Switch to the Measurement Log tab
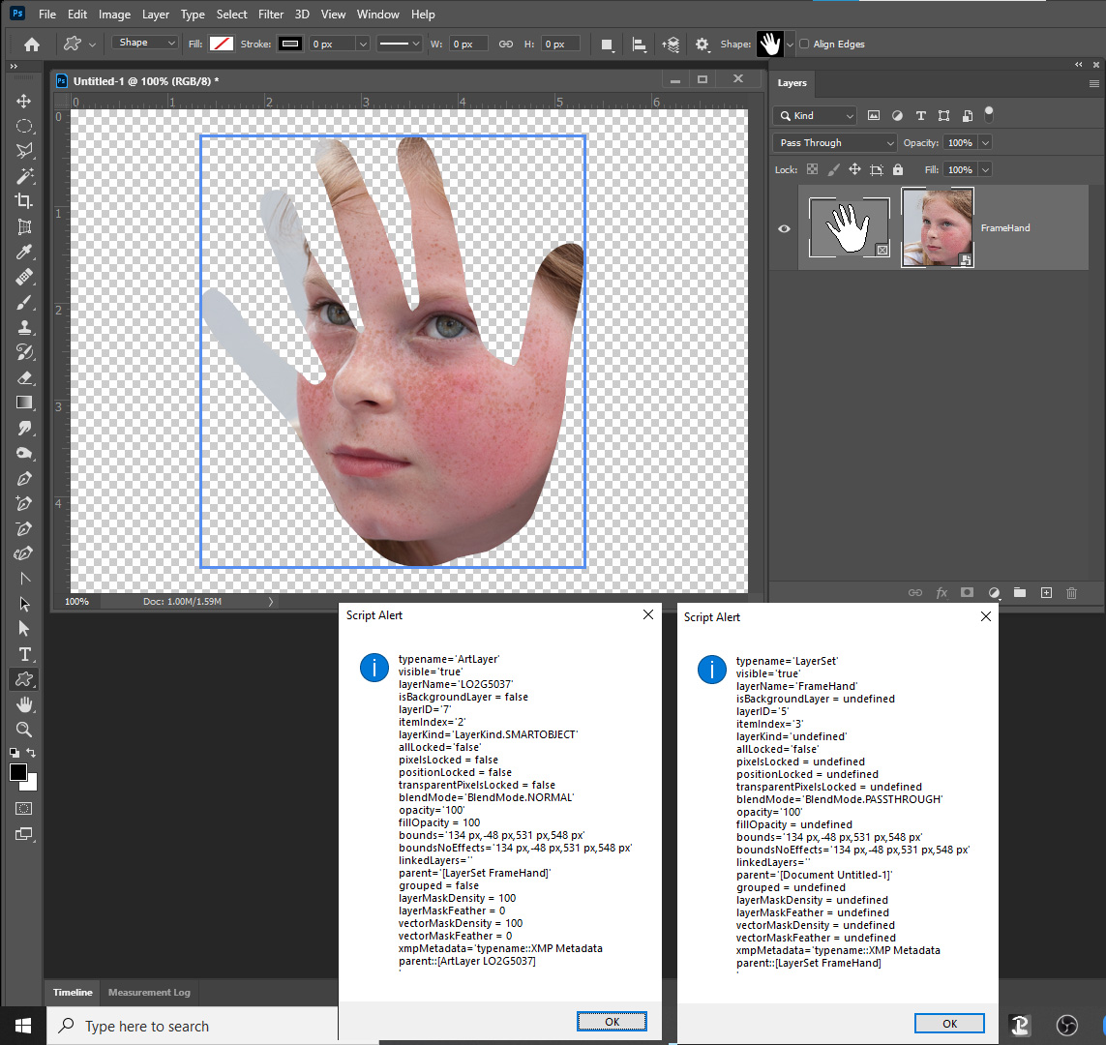Image resolution: width=1106 pixels, height=1045 pixels. (148, 993)
